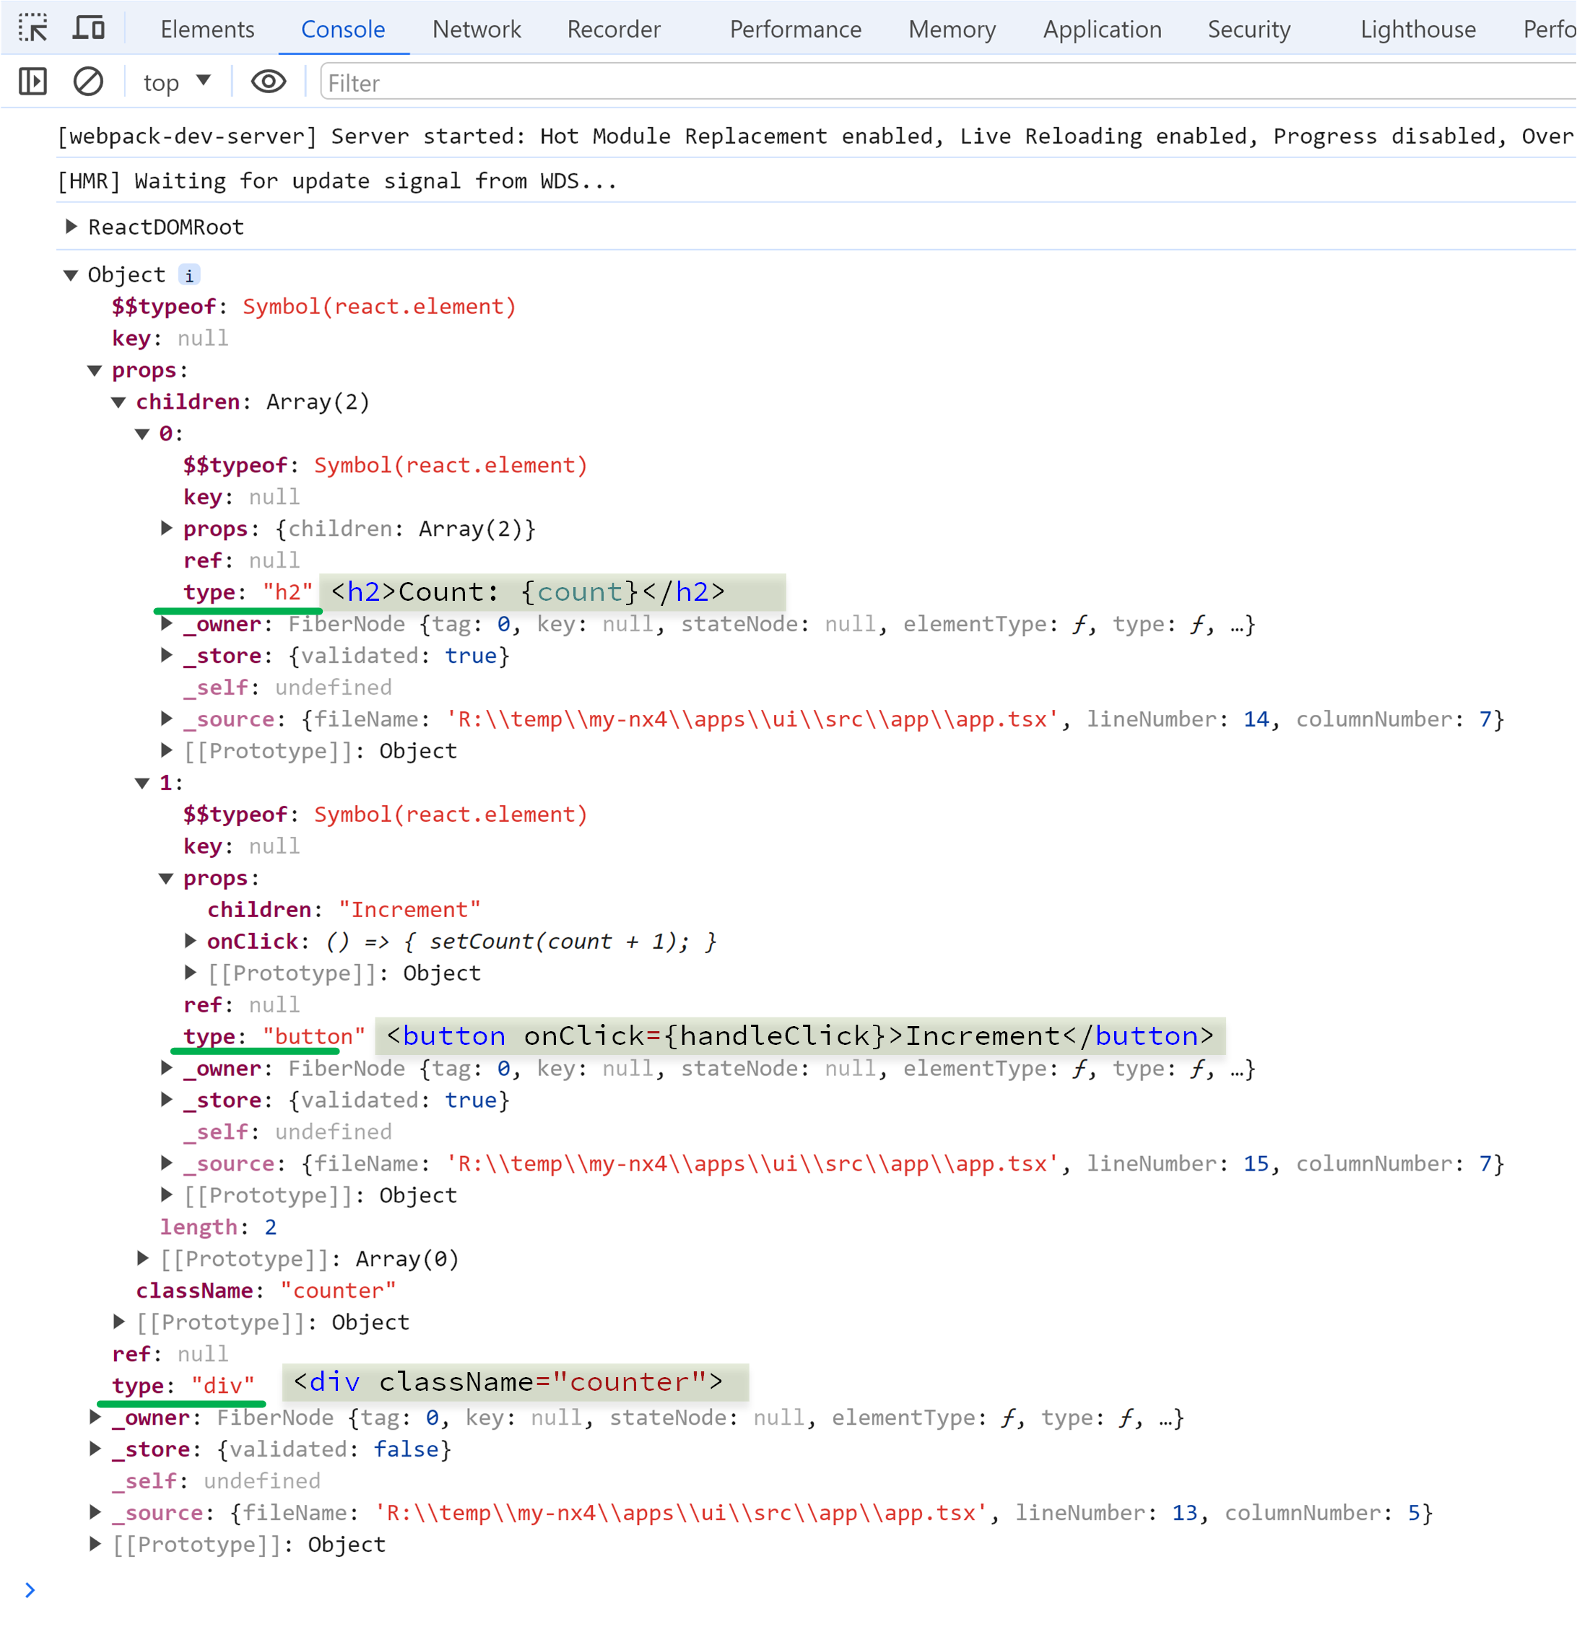This screenshot has width=1577, height=1632.
Task: Expand the onClick function entry
Action: [x=191, y=941]
